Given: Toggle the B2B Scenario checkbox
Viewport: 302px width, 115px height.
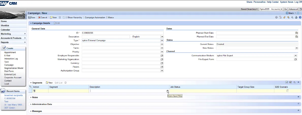Looking at the screenshot, I should 288,91.
